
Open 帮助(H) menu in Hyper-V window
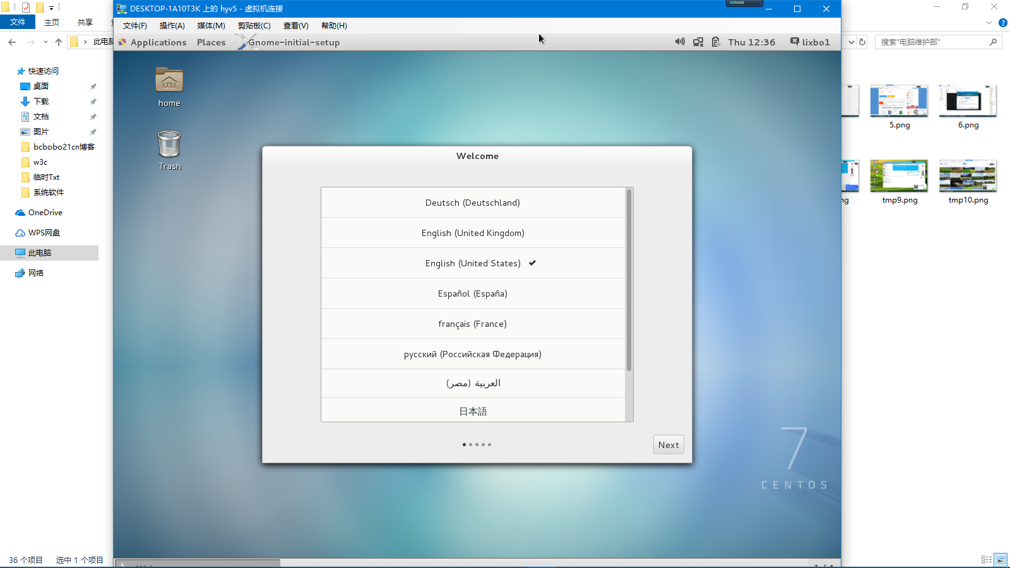[x=334, y=26]
